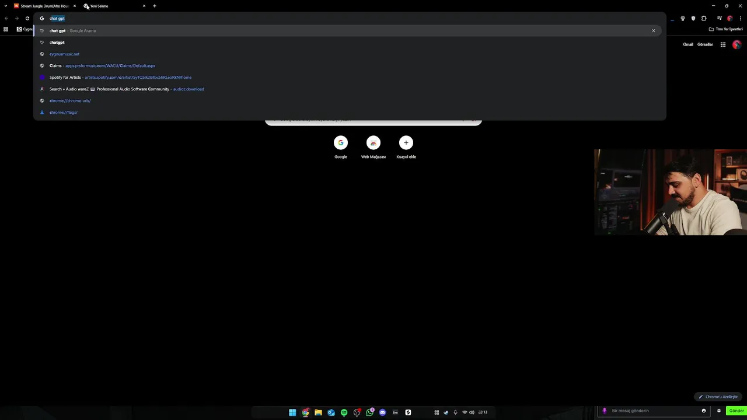Open the network and volume tray icons
747x420 pixels.
(468, 412)
